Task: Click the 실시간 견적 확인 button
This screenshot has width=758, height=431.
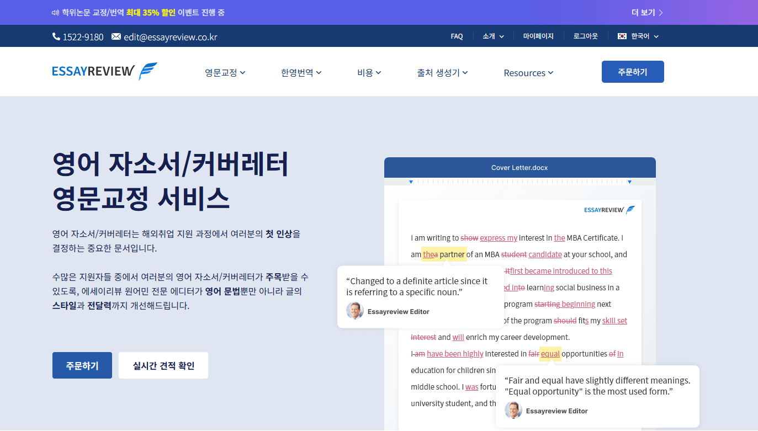Action: pyautogui.click(x=163, y=365)
